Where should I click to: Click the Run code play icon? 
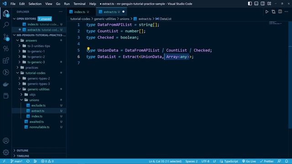coord(267,12)
